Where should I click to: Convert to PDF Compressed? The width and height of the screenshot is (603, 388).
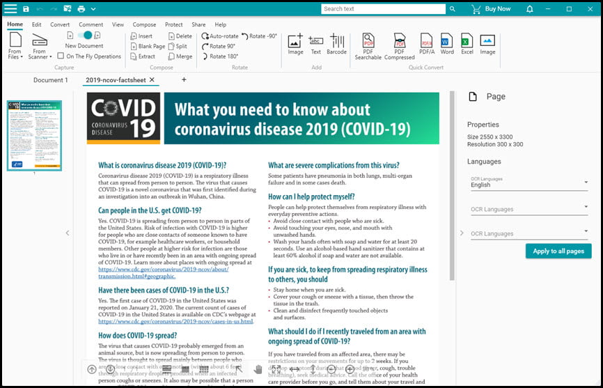point(399,46)
